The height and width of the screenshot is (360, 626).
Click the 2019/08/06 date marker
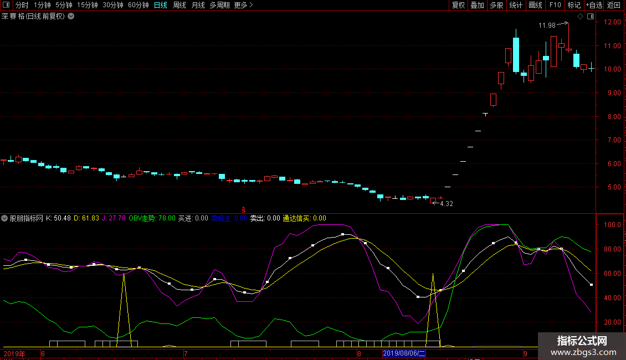click(x=404, y=353)
